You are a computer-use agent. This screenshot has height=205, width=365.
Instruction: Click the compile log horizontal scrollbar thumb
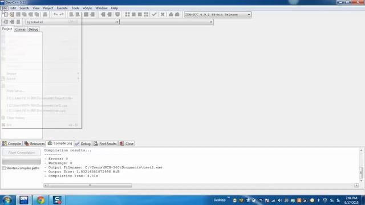[x=90, y=185]
